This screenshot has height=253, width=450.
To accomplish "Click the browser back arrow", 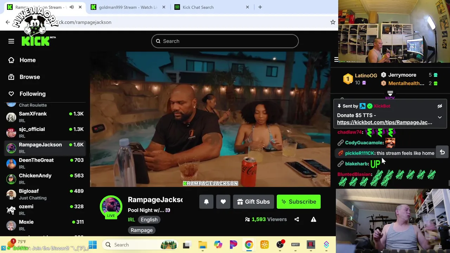I will coord(8,22).
